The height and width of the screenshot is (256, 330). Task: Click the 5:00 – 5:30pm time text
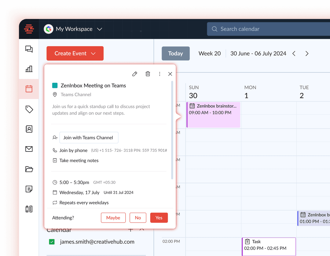tap(74, 182)
